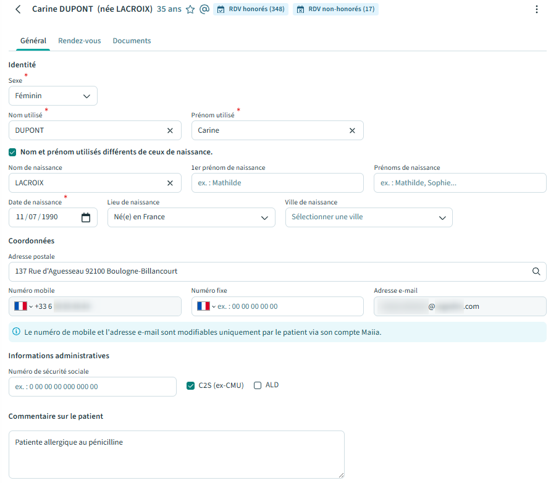Clear the Nom de naissance LACROIX field

pos(170,183)
